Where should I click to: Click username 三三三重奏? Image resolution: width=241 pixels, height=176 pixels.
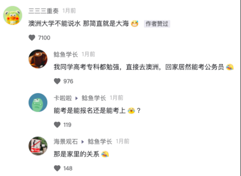[44, 11]
